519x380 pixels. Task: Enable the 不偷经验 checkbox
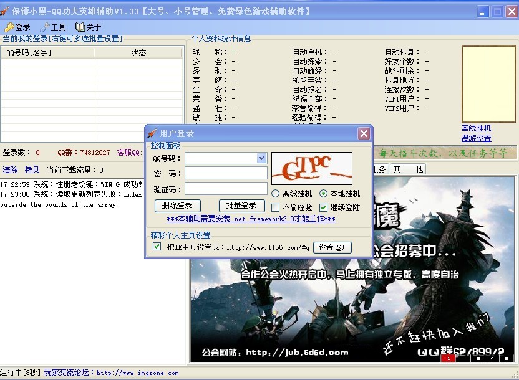(x=275, y=207)
